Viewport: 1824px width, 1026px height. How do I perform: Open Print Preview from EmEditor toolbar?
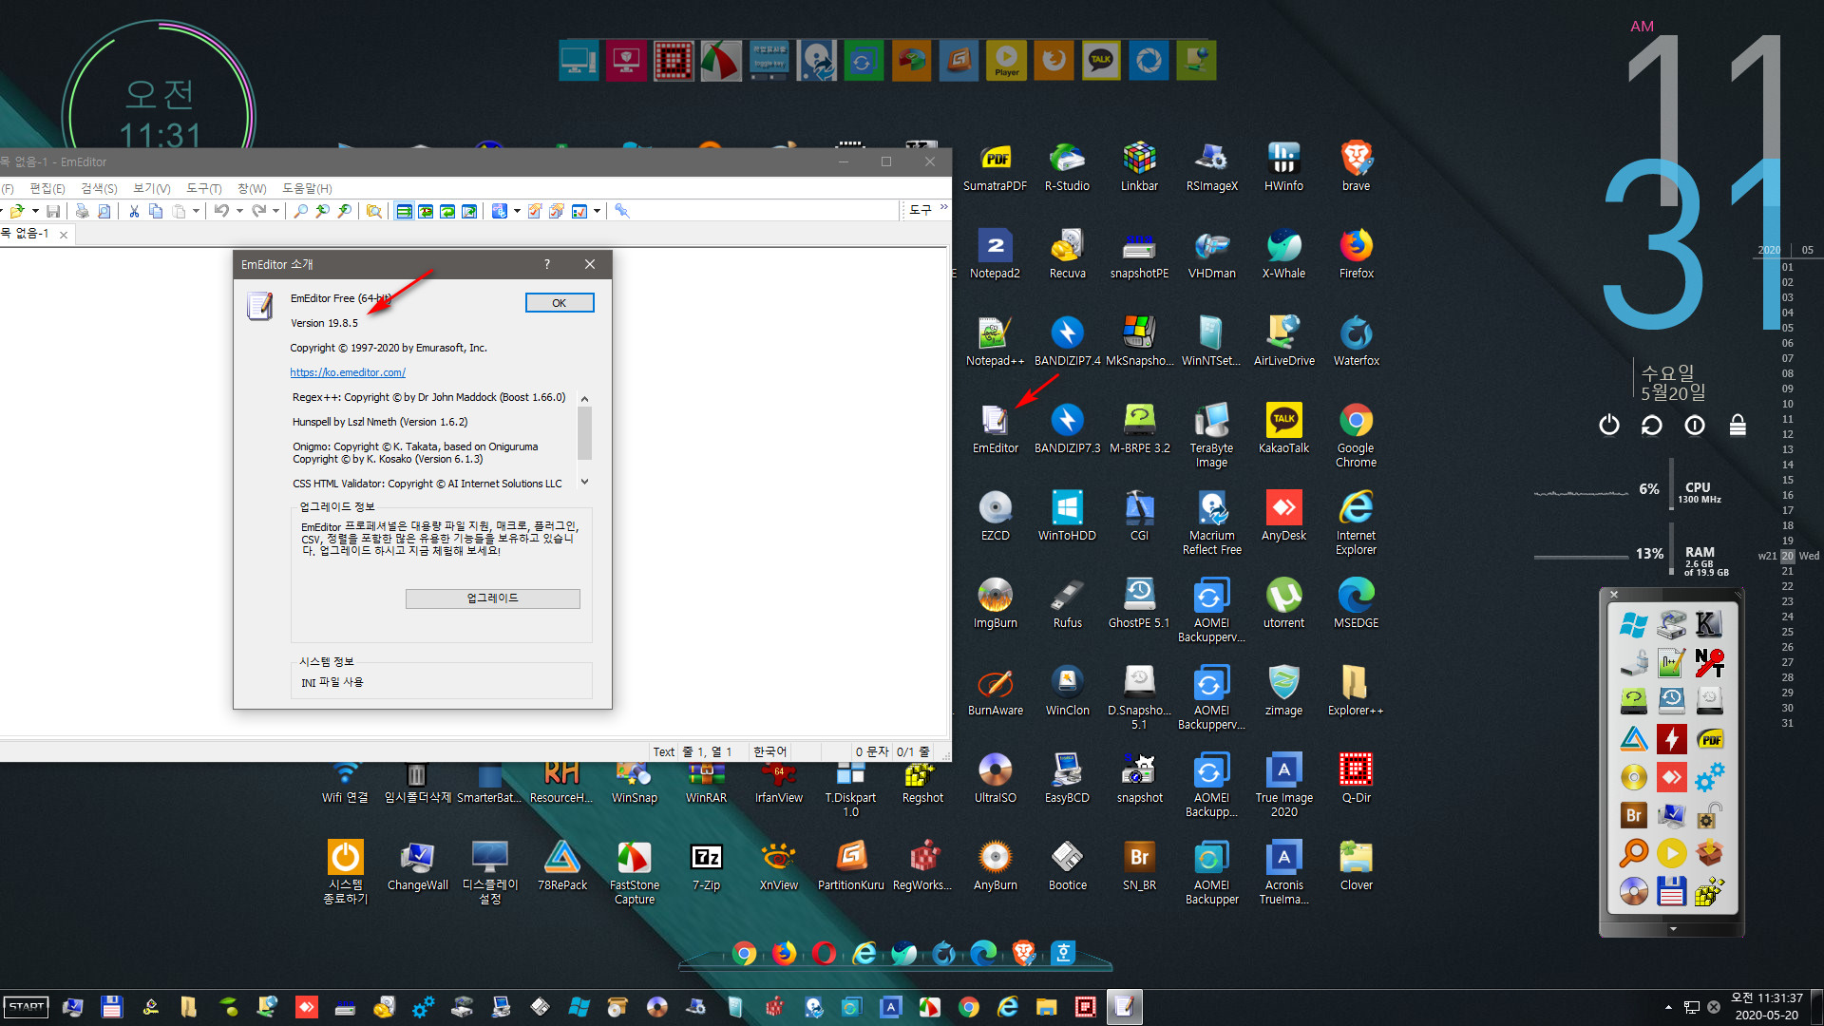(104, 211)
